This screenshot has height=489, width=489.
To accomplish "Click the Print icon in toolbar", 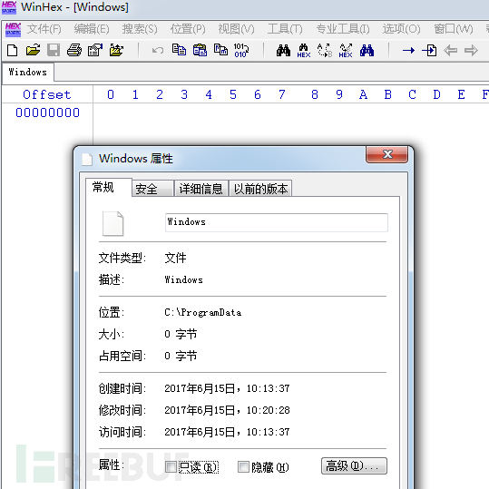I will pos(74,50).
